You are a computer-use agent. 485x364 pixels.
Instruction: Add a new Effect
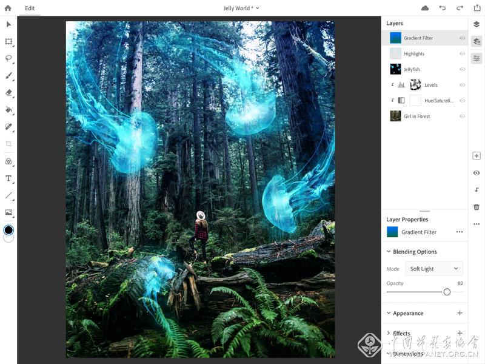(x=460, y=333)
